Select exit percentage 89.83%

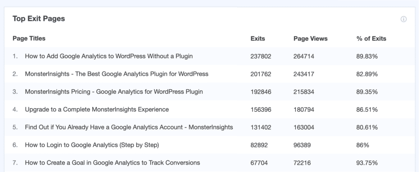pyautogui.click(x=367, y=57)
